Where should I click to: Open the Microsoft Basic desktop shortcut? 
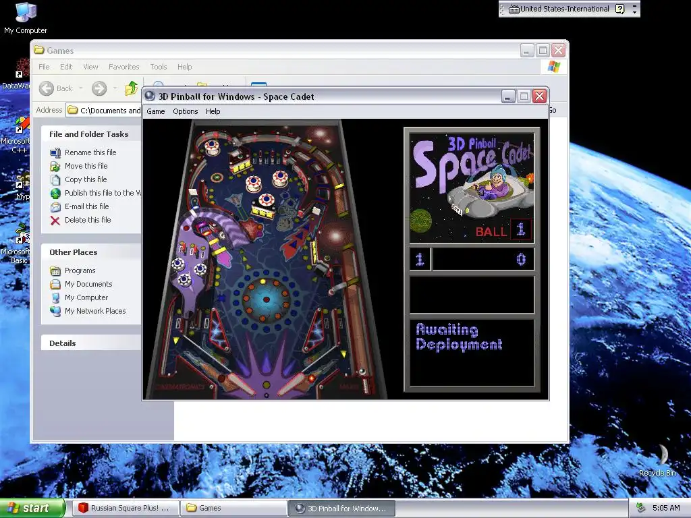click(16, 243)
